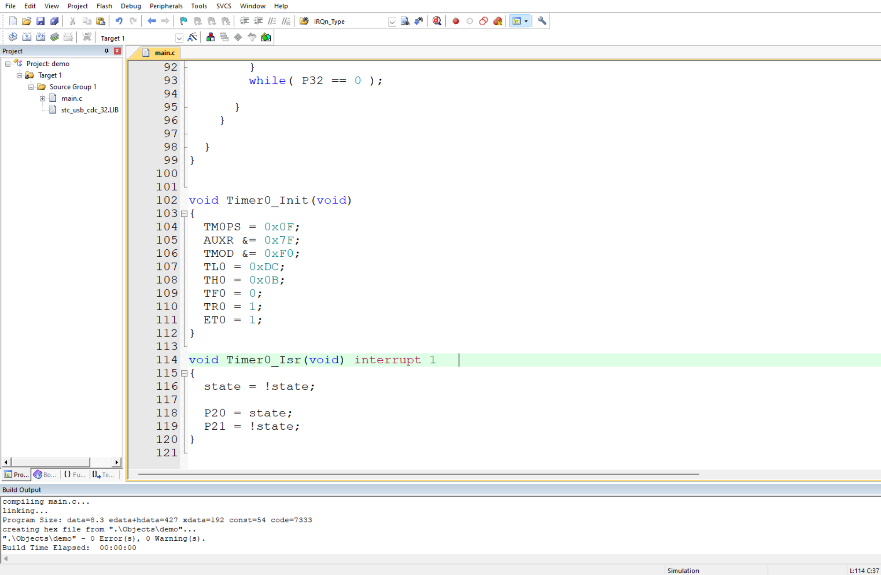Expand the main.c tree node

click(x=42, y=99)
